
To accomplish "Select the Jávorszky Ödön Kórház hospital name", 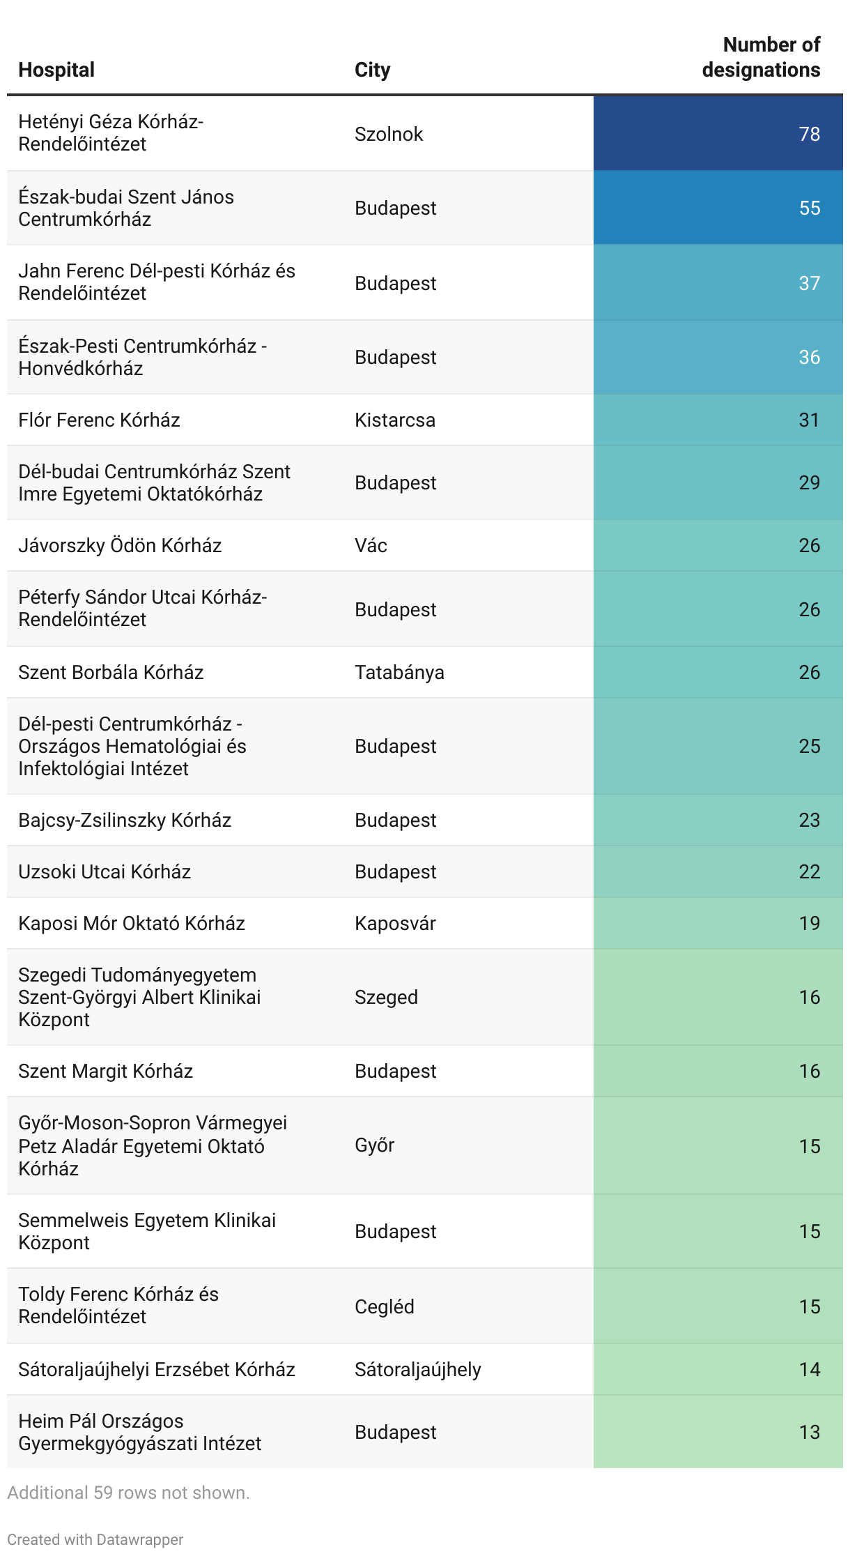I will (120, 545).
